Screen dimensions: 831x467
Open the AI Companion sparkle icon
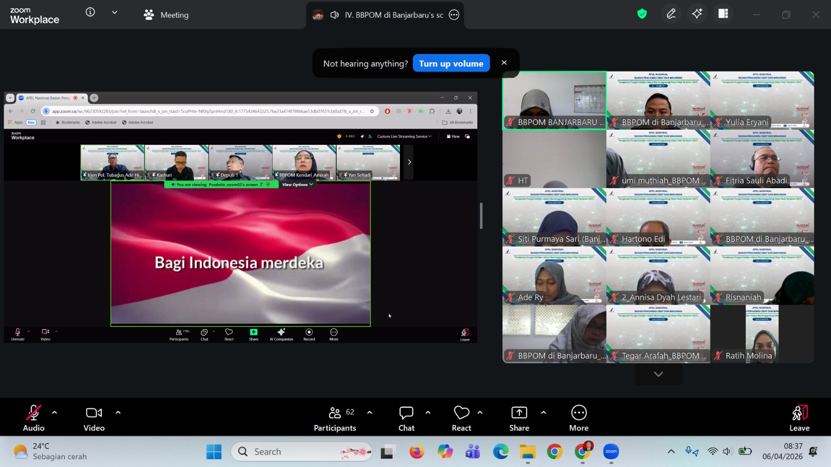(x=697, y=14)
